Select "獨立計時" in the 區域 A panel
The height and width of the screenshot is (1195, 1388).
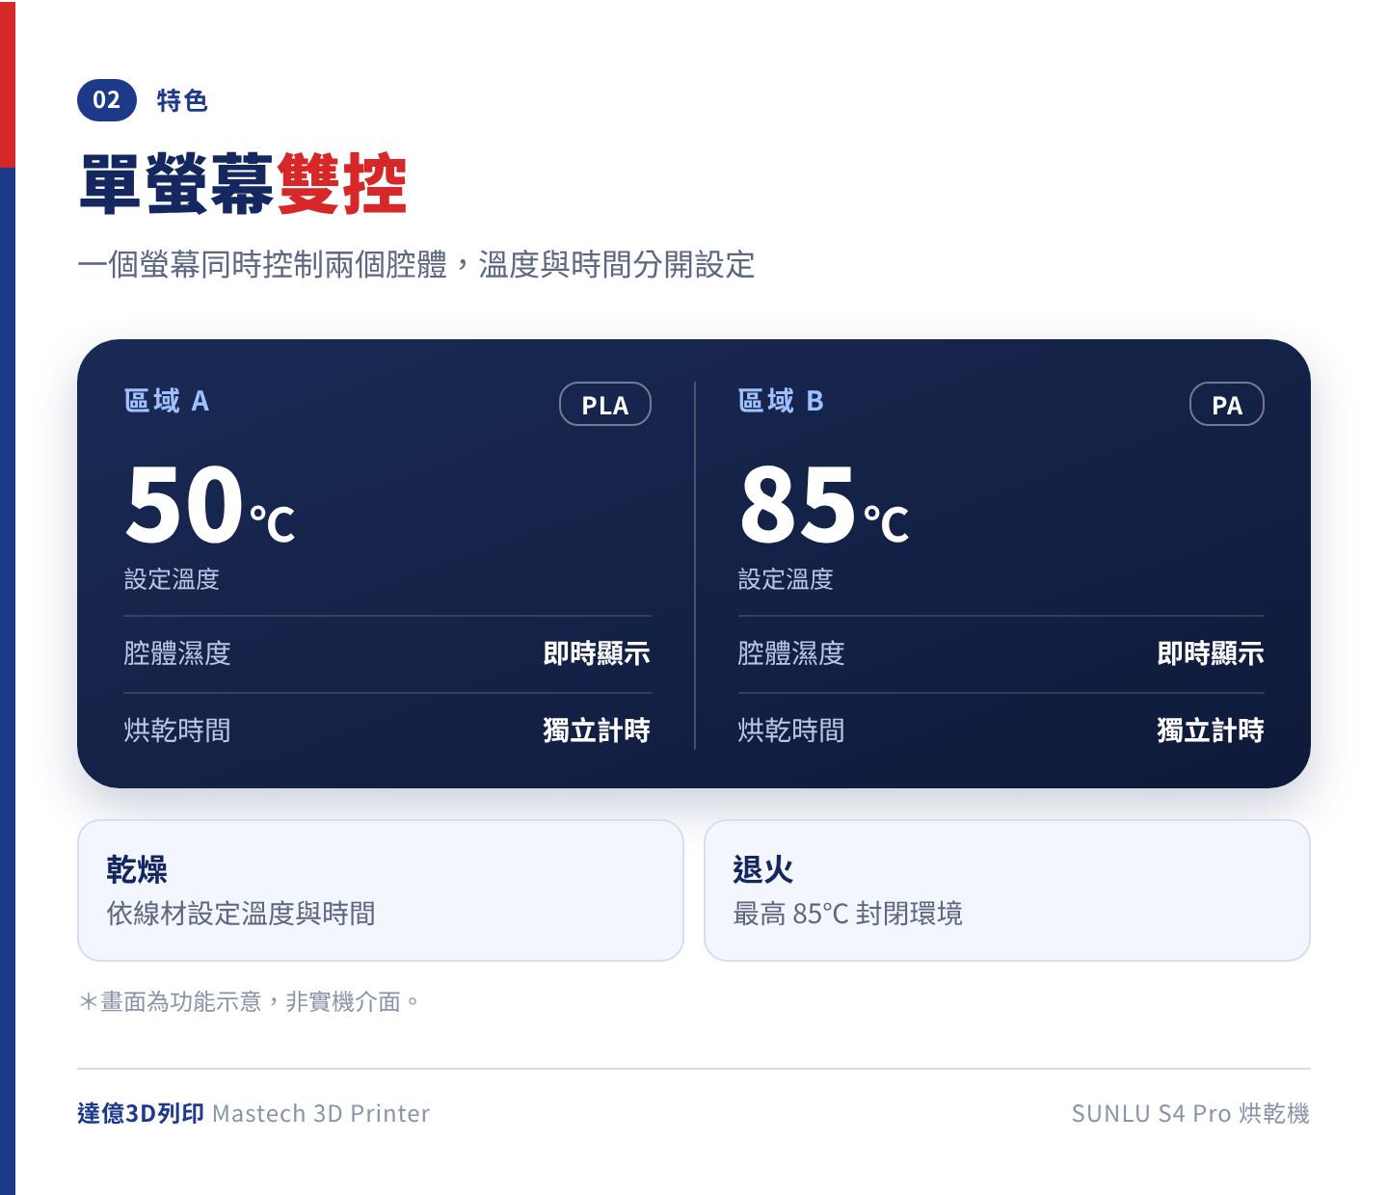[x=597, y=730]
